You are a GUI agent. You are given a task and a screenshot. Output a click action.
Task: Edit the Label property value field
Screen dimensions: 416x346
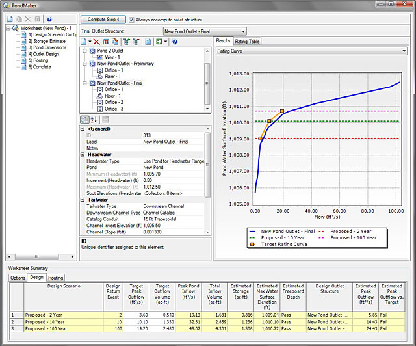pyautogui.click(x=173, y=142)
